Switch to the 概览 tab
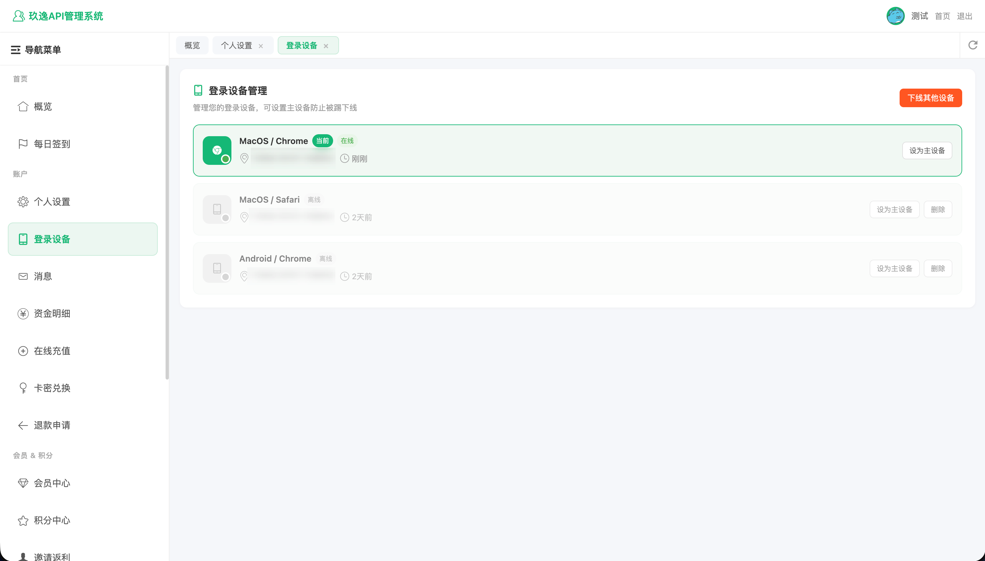This screenshot has height=561, width=985. coord(192,46)
